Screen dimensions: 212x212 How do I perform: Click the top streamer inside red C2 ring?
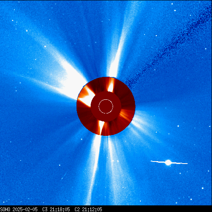(111, 85)
